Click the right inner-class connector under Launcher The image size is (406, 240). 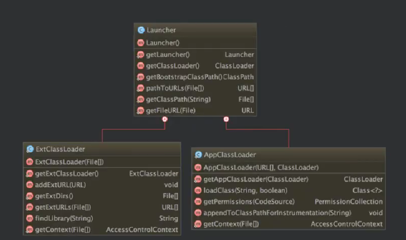point(226,119)
